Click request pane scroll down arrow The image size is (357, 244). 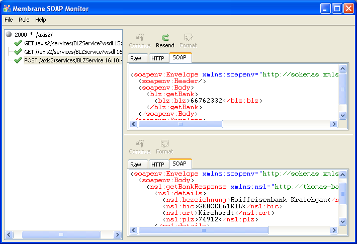[x=342, y=116]
